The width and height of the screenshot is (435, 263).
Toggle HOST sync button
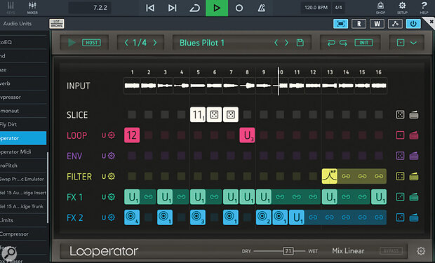91,43
